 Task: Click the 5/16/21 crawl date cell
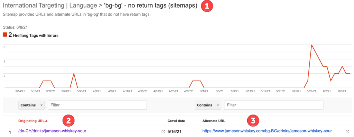[x=174, y=131]
